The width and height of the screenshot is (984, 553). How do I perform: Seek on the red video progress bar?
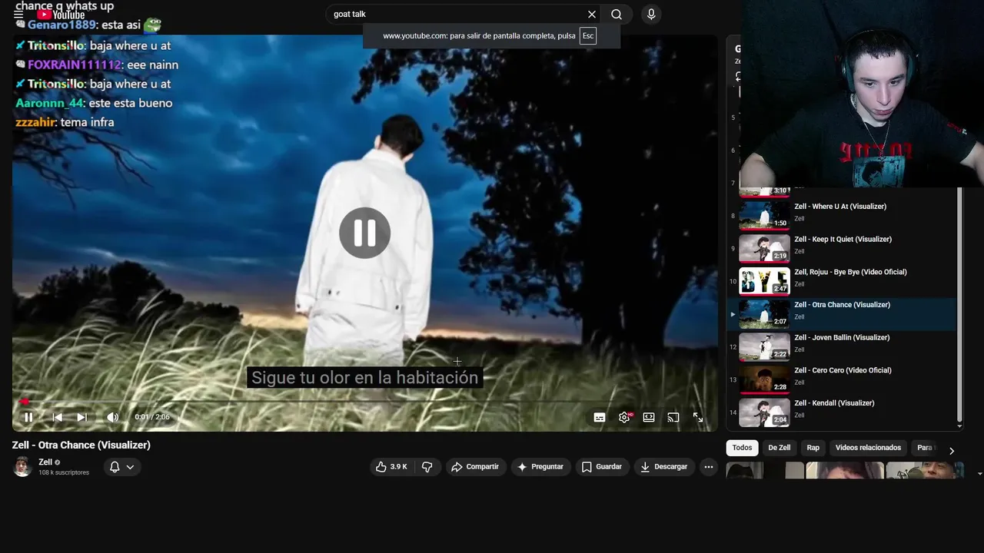(364, 401)
